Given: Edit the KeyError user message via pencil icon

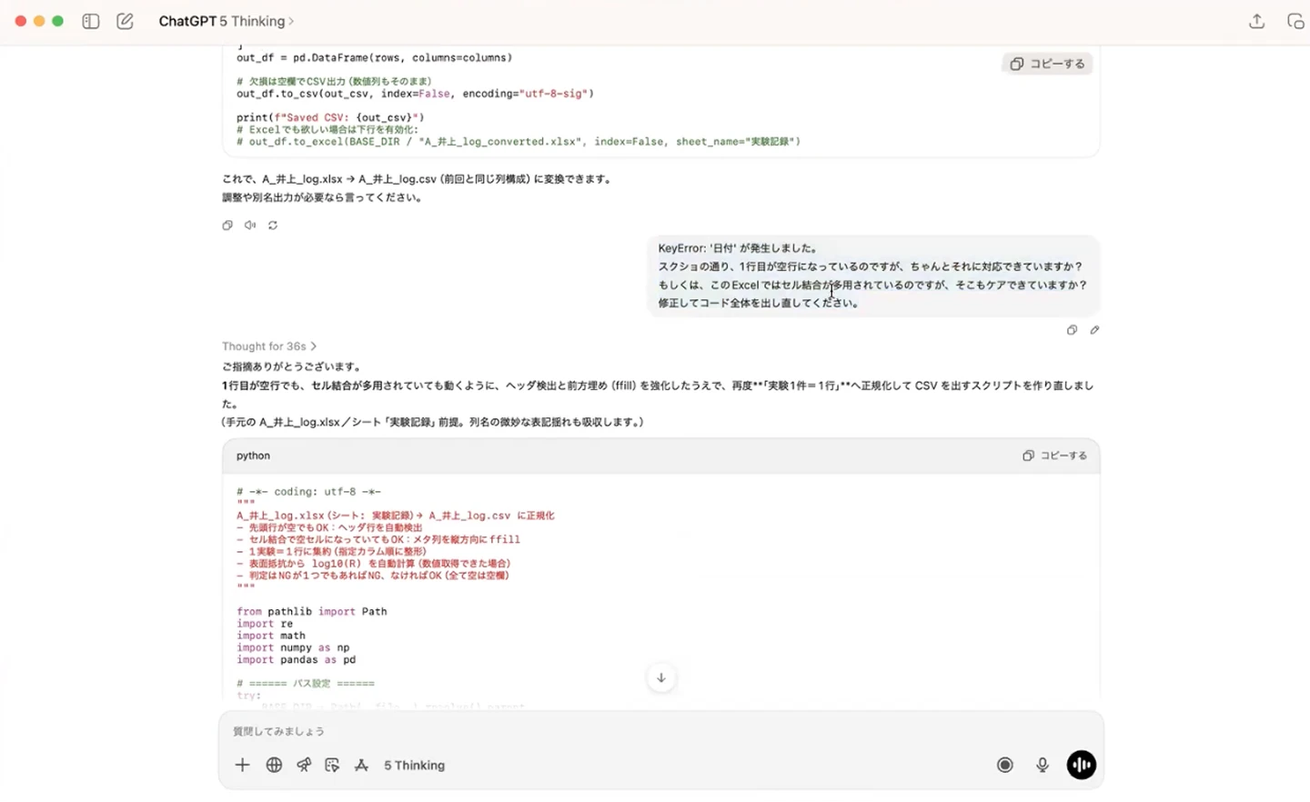Looking at the screenshot, I should tap(1094, 330).
